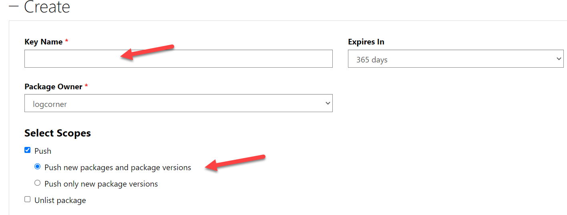The image size is (567, 215).
Task: Select the Push only new package versions radio button
Action: [38, 183]
